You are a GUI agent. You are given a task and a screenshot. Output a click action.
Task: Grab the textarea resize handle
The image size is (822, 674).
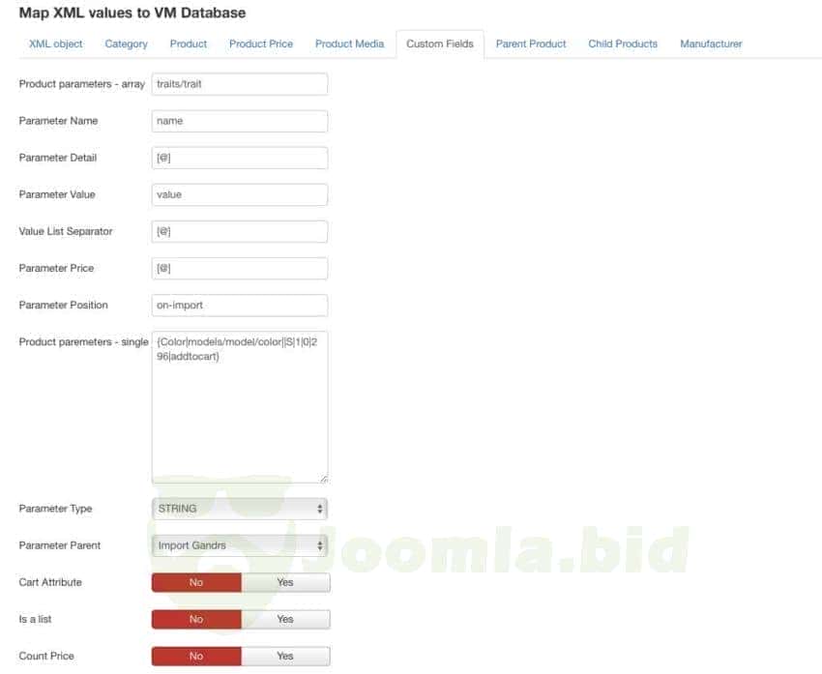tap(323, 478)
